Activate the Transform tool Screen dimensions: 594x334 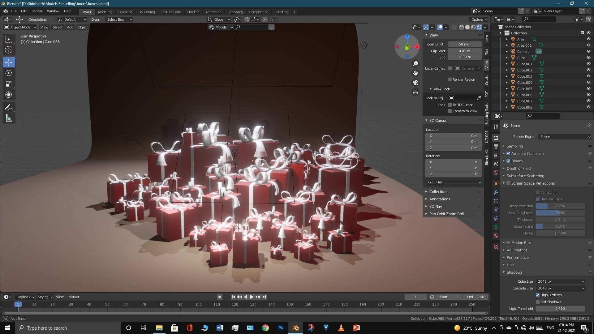coord(9,95)
